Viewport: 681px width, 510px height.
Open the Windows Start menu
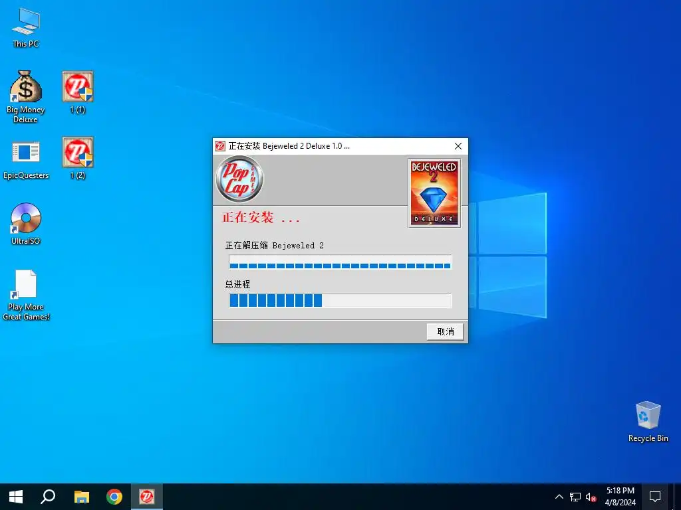[x=16, y=497]
